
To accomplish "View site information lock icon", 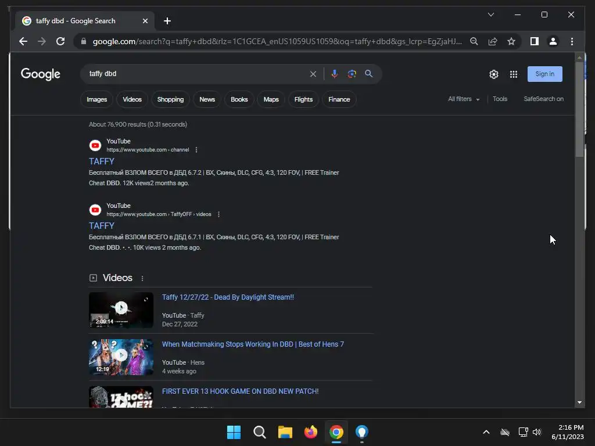I will click(84, 41).
